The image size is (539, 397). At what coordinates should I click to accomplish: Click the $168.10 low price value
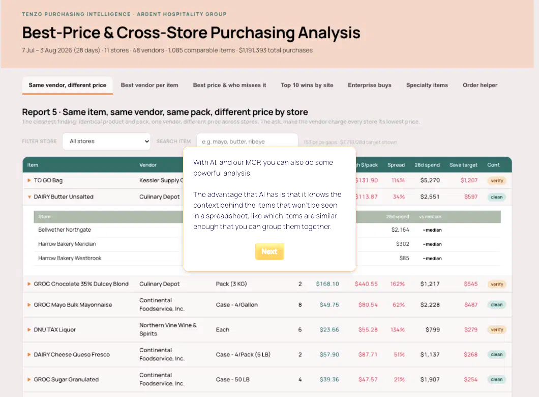[x=327, y=284]
